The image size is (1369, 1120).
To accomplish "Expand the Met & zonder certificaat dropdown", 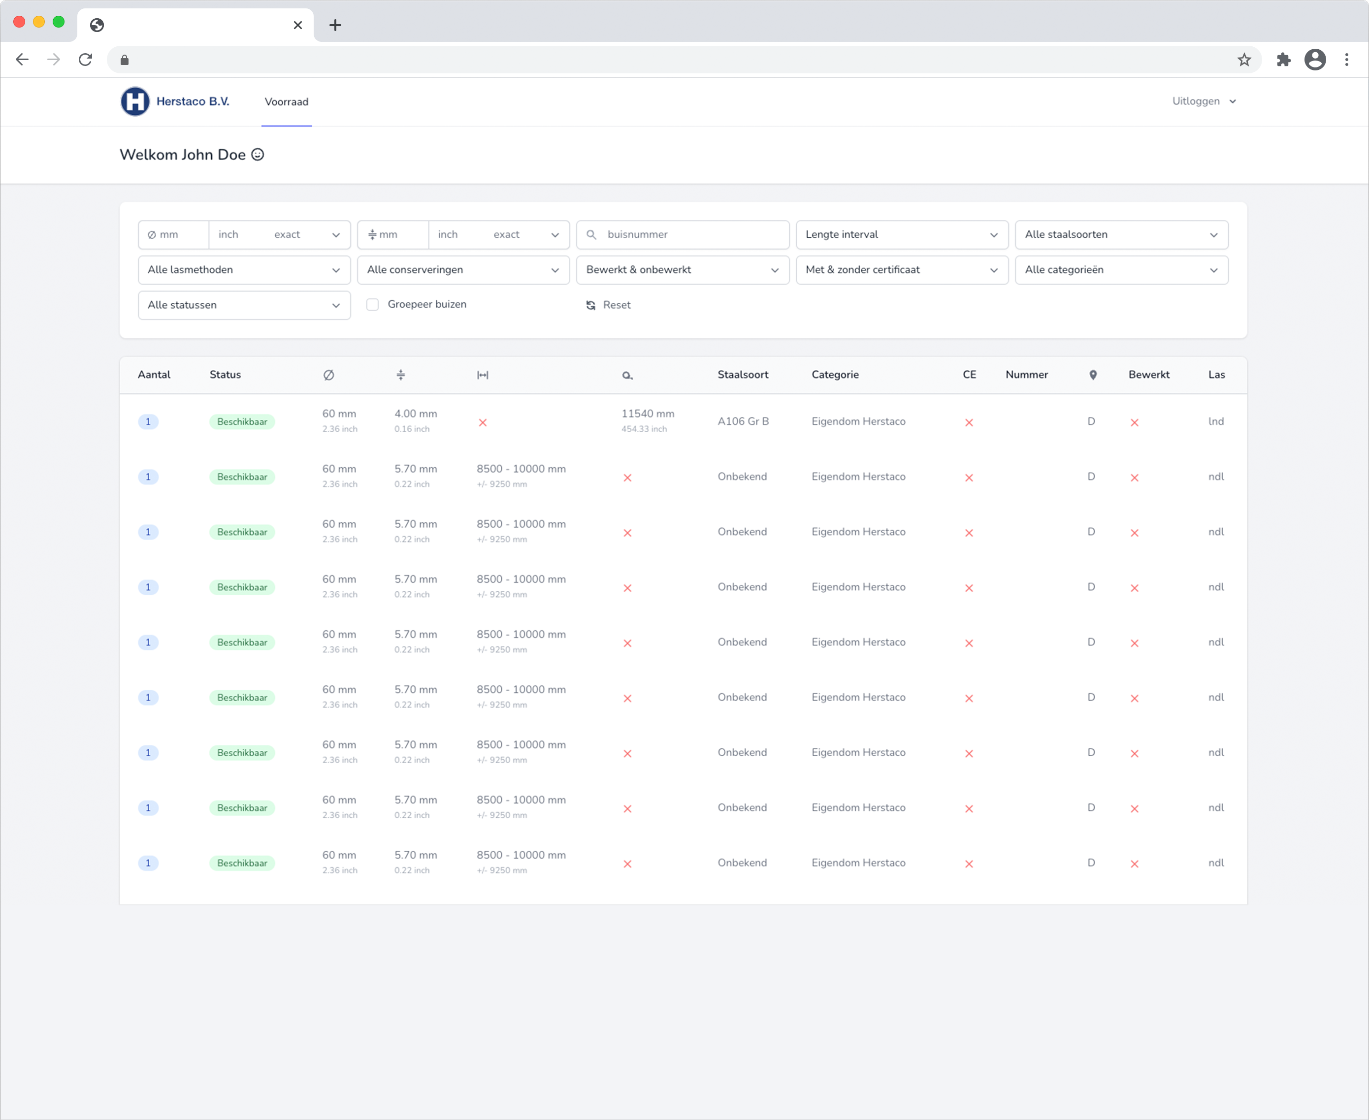I will (x=902, y=270).
